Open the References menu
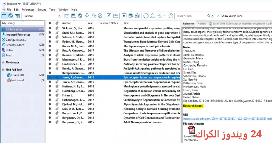This screenshot has height=143, width=272. coord(28,10)
